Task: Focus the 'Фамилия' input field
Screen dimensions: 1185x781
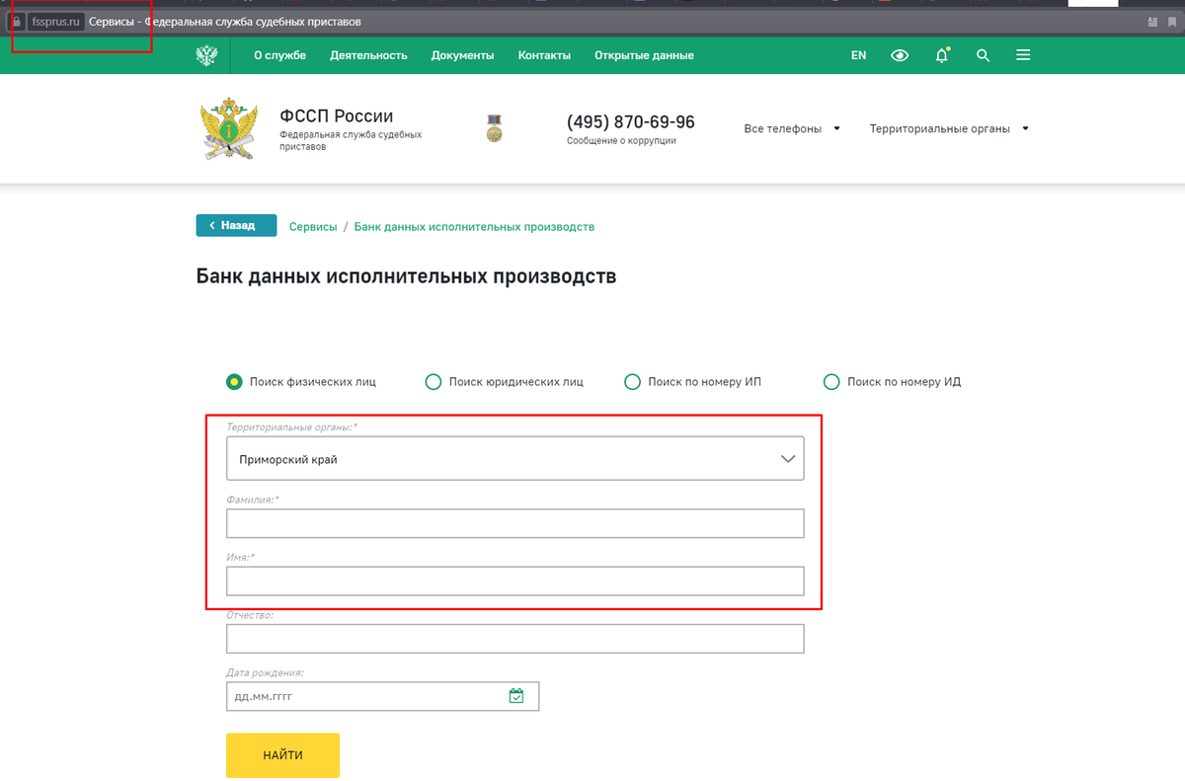Action: [x=515, y=523]
